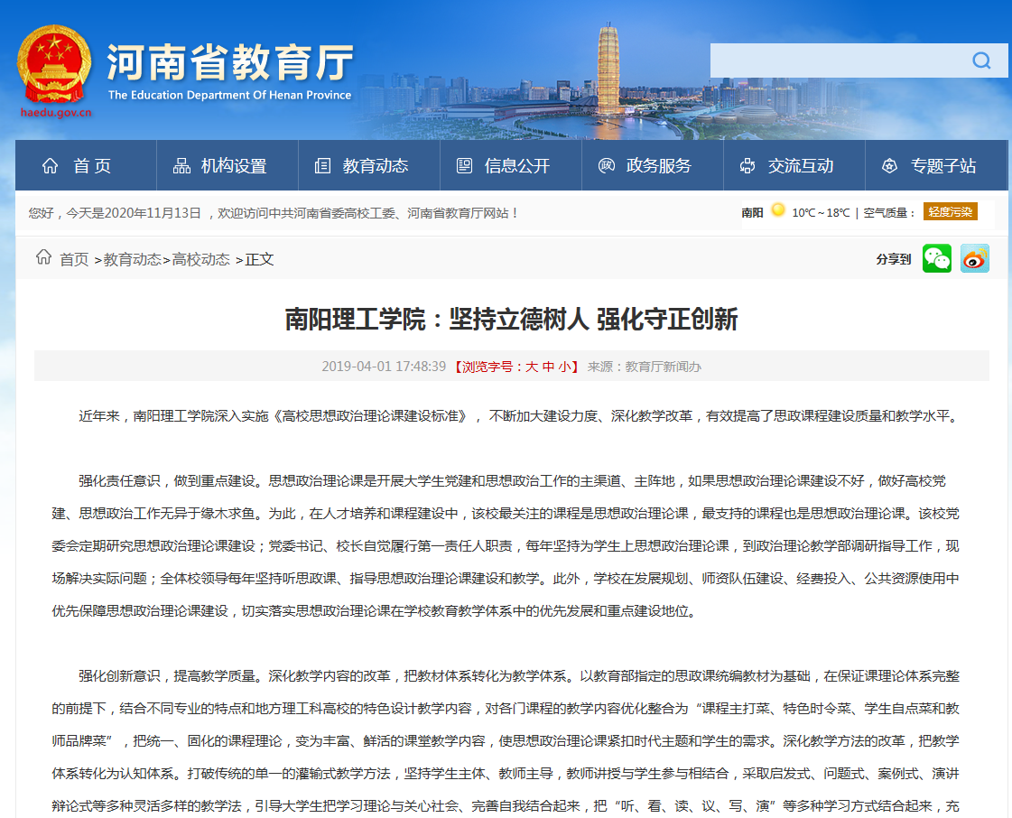Screen dimensions: 1012x818
Task: Share article via WeChat icon
Action: click(x=937, y=258)
